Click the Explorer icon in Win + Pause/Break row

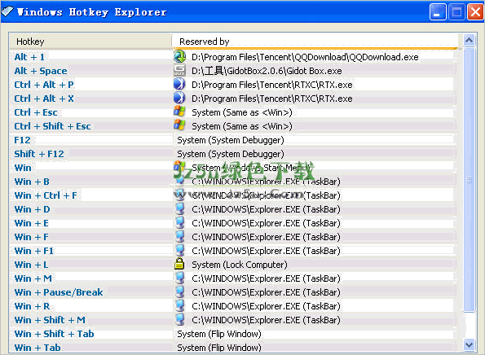point(179,292)
